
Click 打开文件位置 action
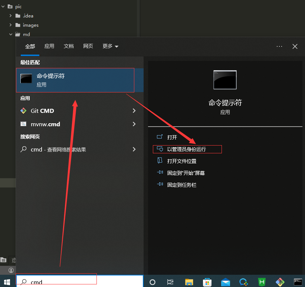(181, 161)
